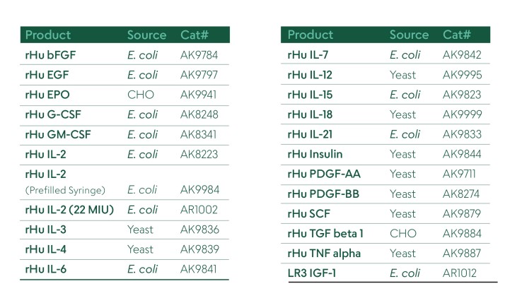The height and width of the screenshot is (303, 510).
Task: Click catalog number AK8341
Action: tap(199, 134)
